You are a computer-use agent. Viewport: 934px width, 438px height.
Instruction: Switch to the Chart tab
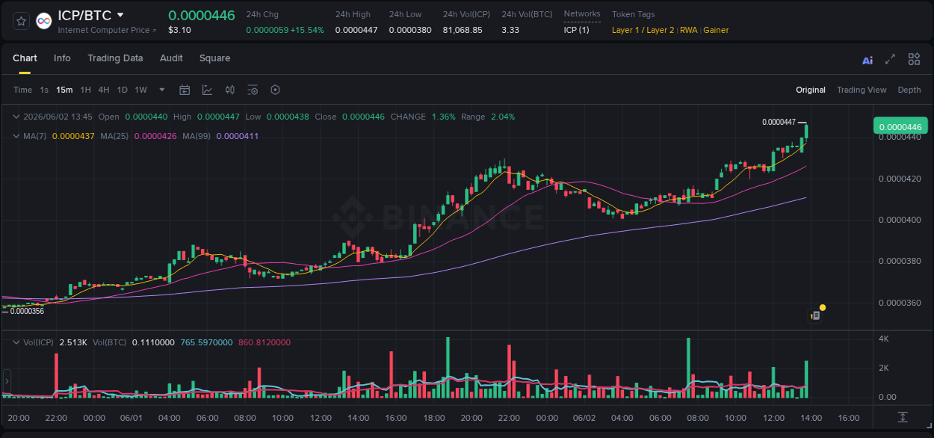pyautogui.click(x=25, y=58)
